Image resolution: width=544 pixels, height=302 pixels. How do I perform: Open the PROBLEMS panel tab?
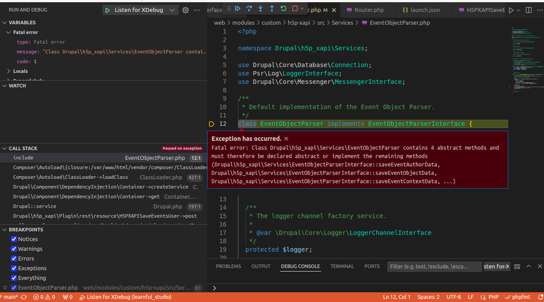228,266
